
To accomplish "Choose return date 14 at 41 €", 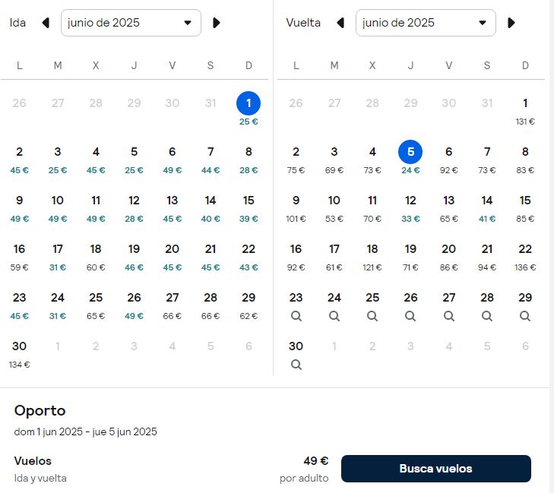I will [487, 208].
